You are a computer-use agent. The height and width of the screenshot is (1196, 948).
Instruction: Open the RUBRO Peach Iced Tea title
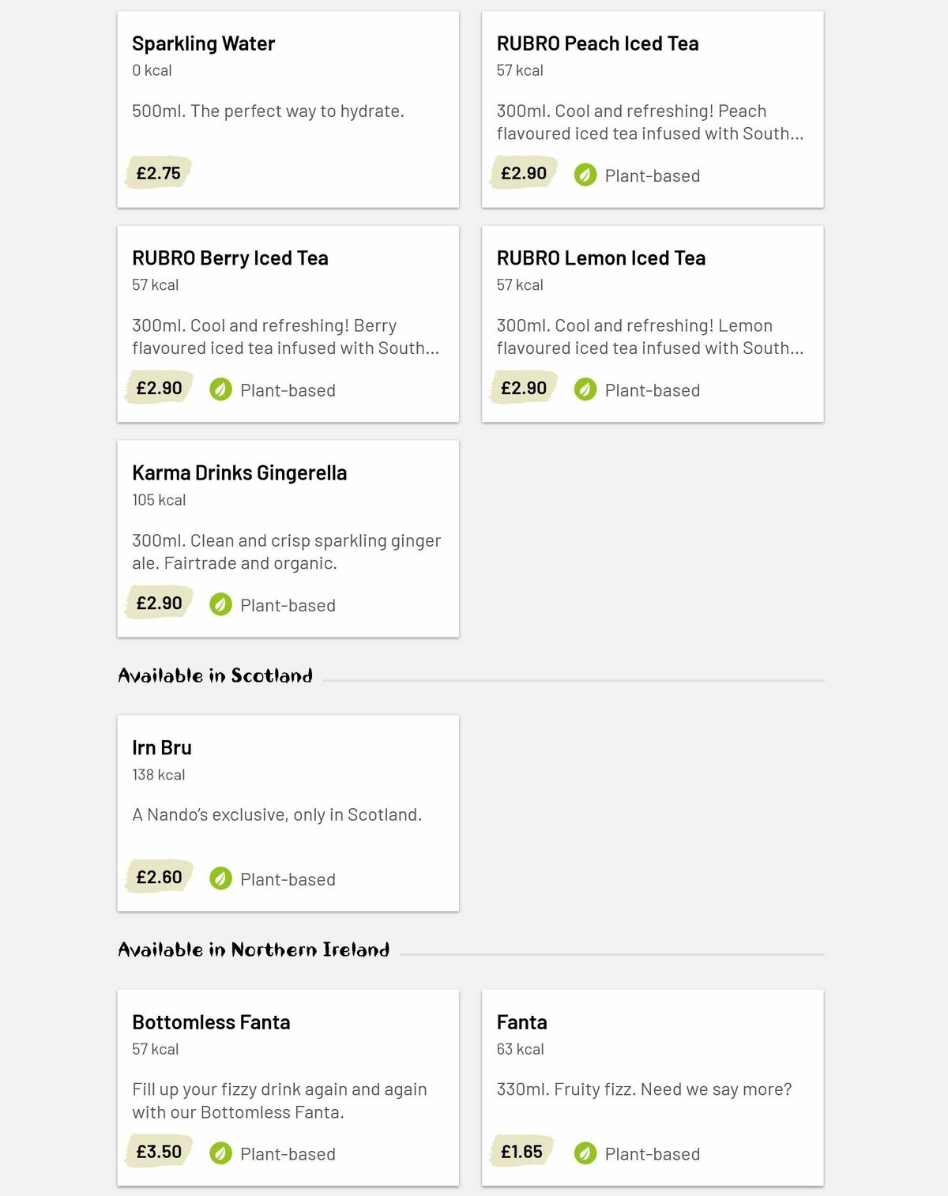click(597, 43)
